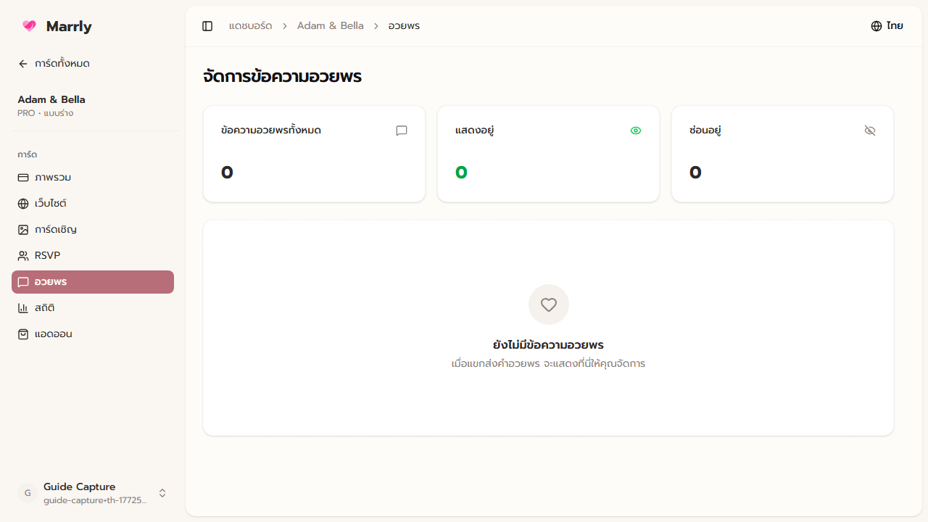The width and height of the screenshot is (928, 522).
Task: Click the Marrly heart logo
Action: 29,26
